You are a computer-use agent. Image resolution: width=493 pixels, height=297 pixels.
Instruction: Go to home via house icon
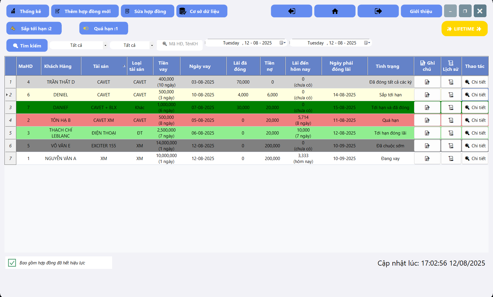(335, 11)
